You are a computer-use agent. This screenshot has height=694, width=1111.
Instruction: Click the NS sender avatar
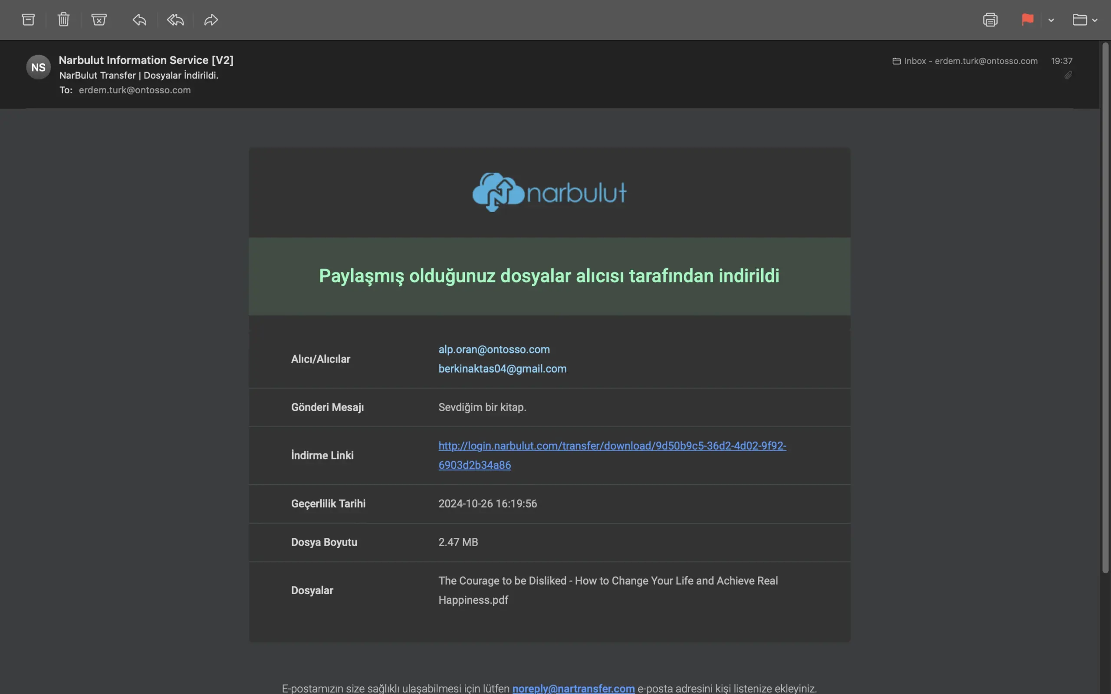point(39,68)
